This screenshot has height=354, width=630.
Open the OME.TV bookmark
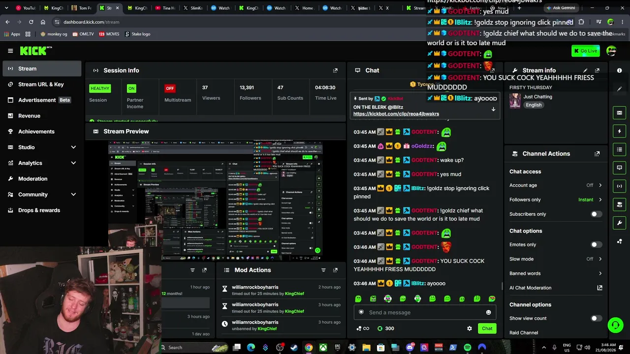(83, 34)
